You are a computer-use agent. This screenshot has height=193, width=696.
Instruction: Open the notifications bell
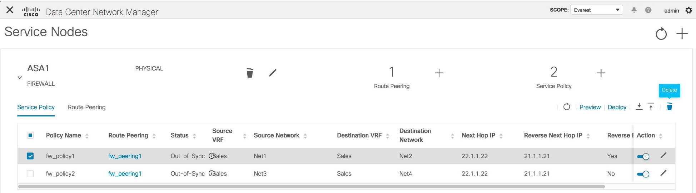pos(634,10)
